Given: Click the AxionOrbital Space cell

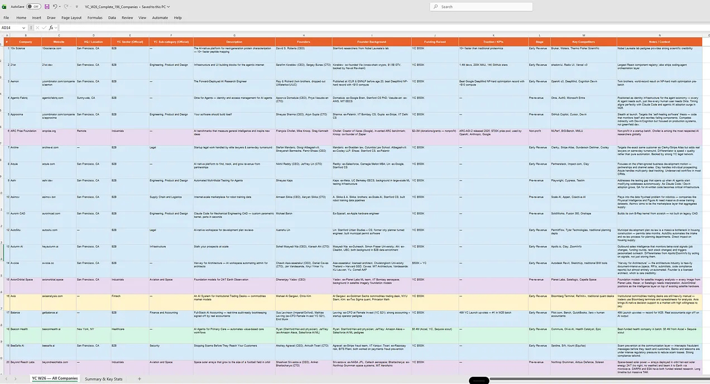Looking at the screenshot, I should [x=26, y=285].
